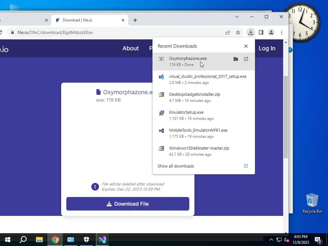The width and height of the screenshot is (328, 246).
Task: Open MobileTools_EmulatorWP81.exe download entry
Action: point(203,133)
